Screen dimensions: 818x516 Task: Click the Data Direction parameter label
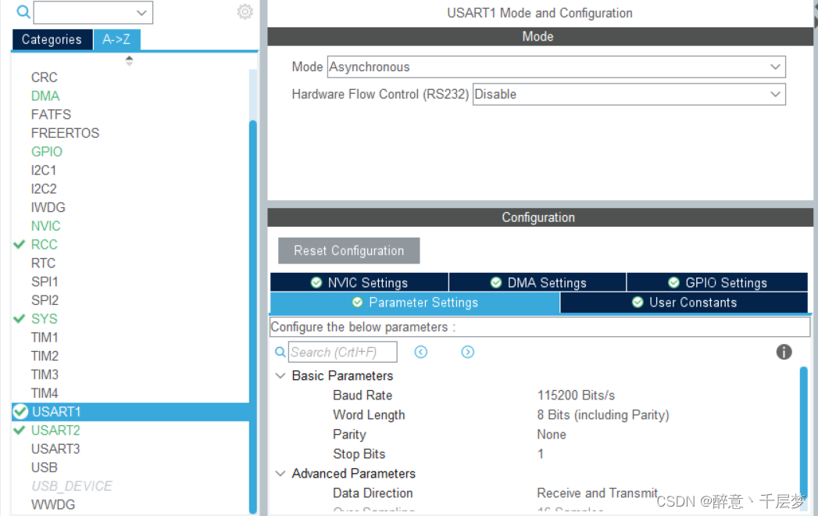pyautogui.click(x=373, y=493)
